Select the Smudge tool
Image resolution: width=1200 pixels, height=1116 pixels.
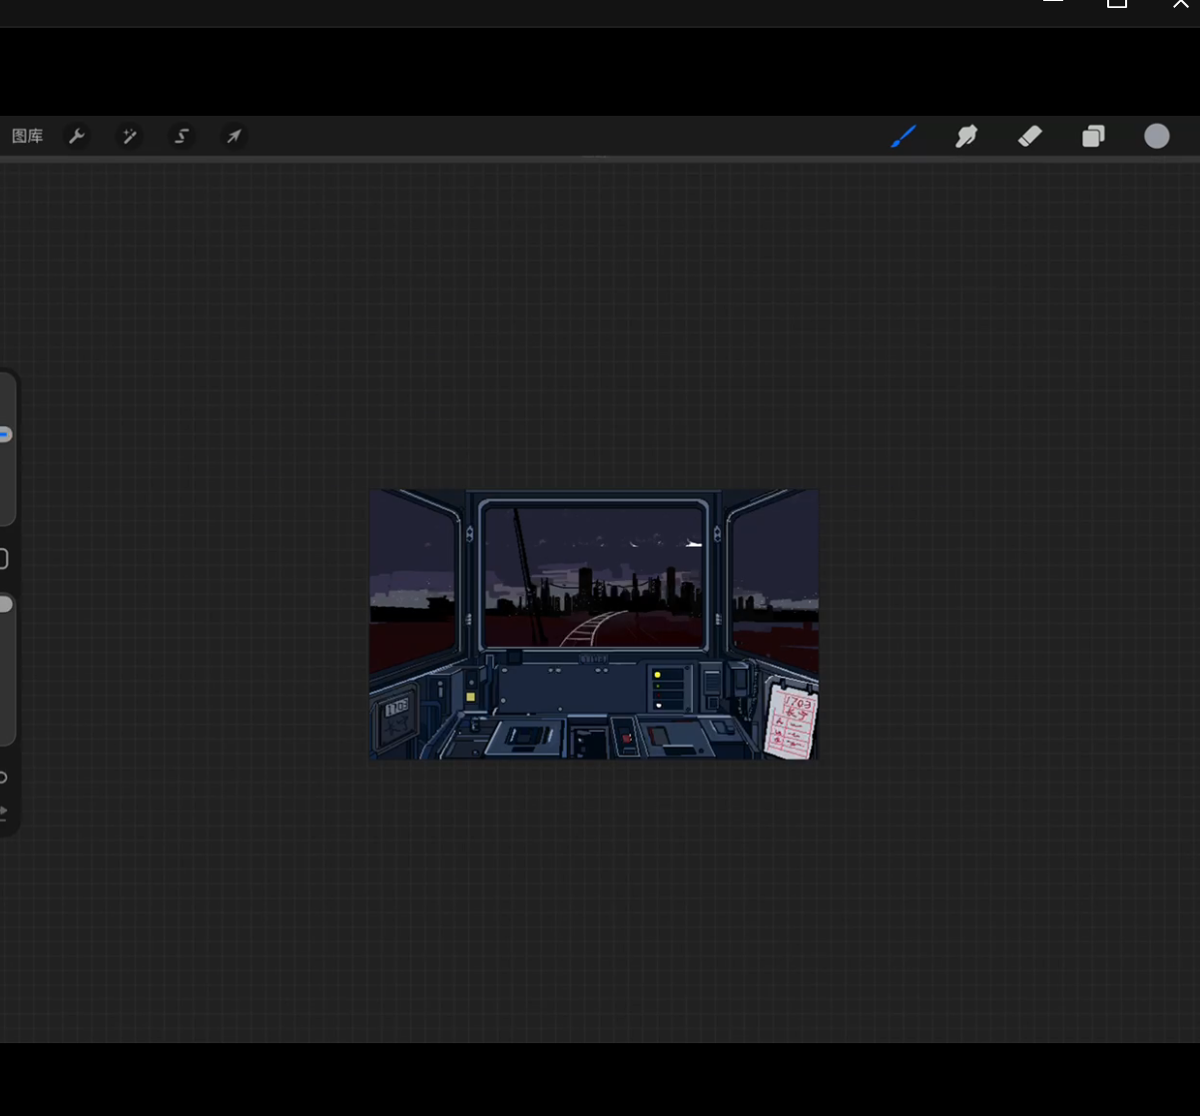coord(966,137)
